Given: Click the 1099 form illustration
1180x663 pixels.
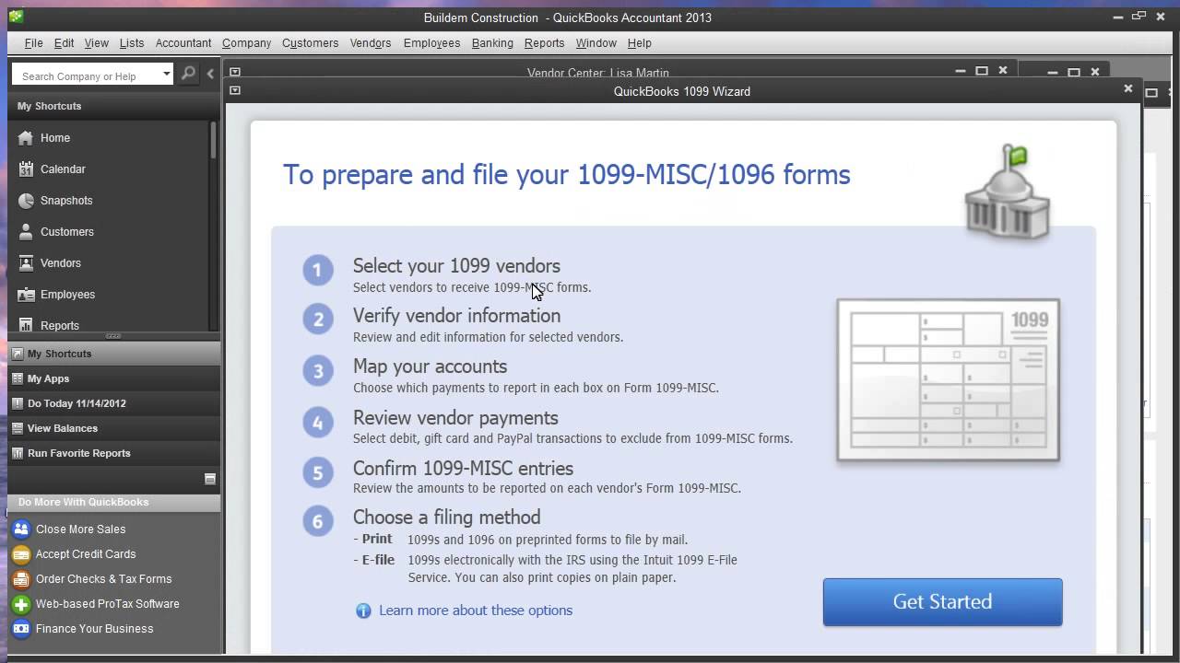Looking at the screenshot, I should 948,379.
